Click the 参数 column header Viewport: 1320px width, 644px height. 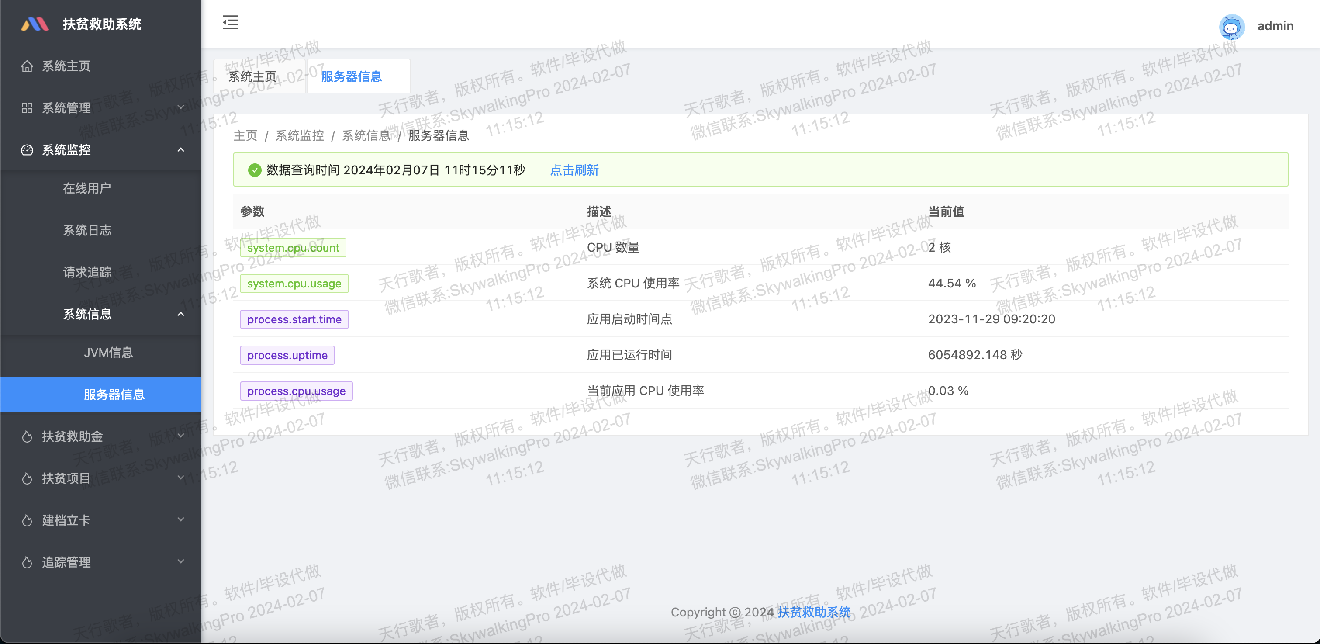click(252, 212)
